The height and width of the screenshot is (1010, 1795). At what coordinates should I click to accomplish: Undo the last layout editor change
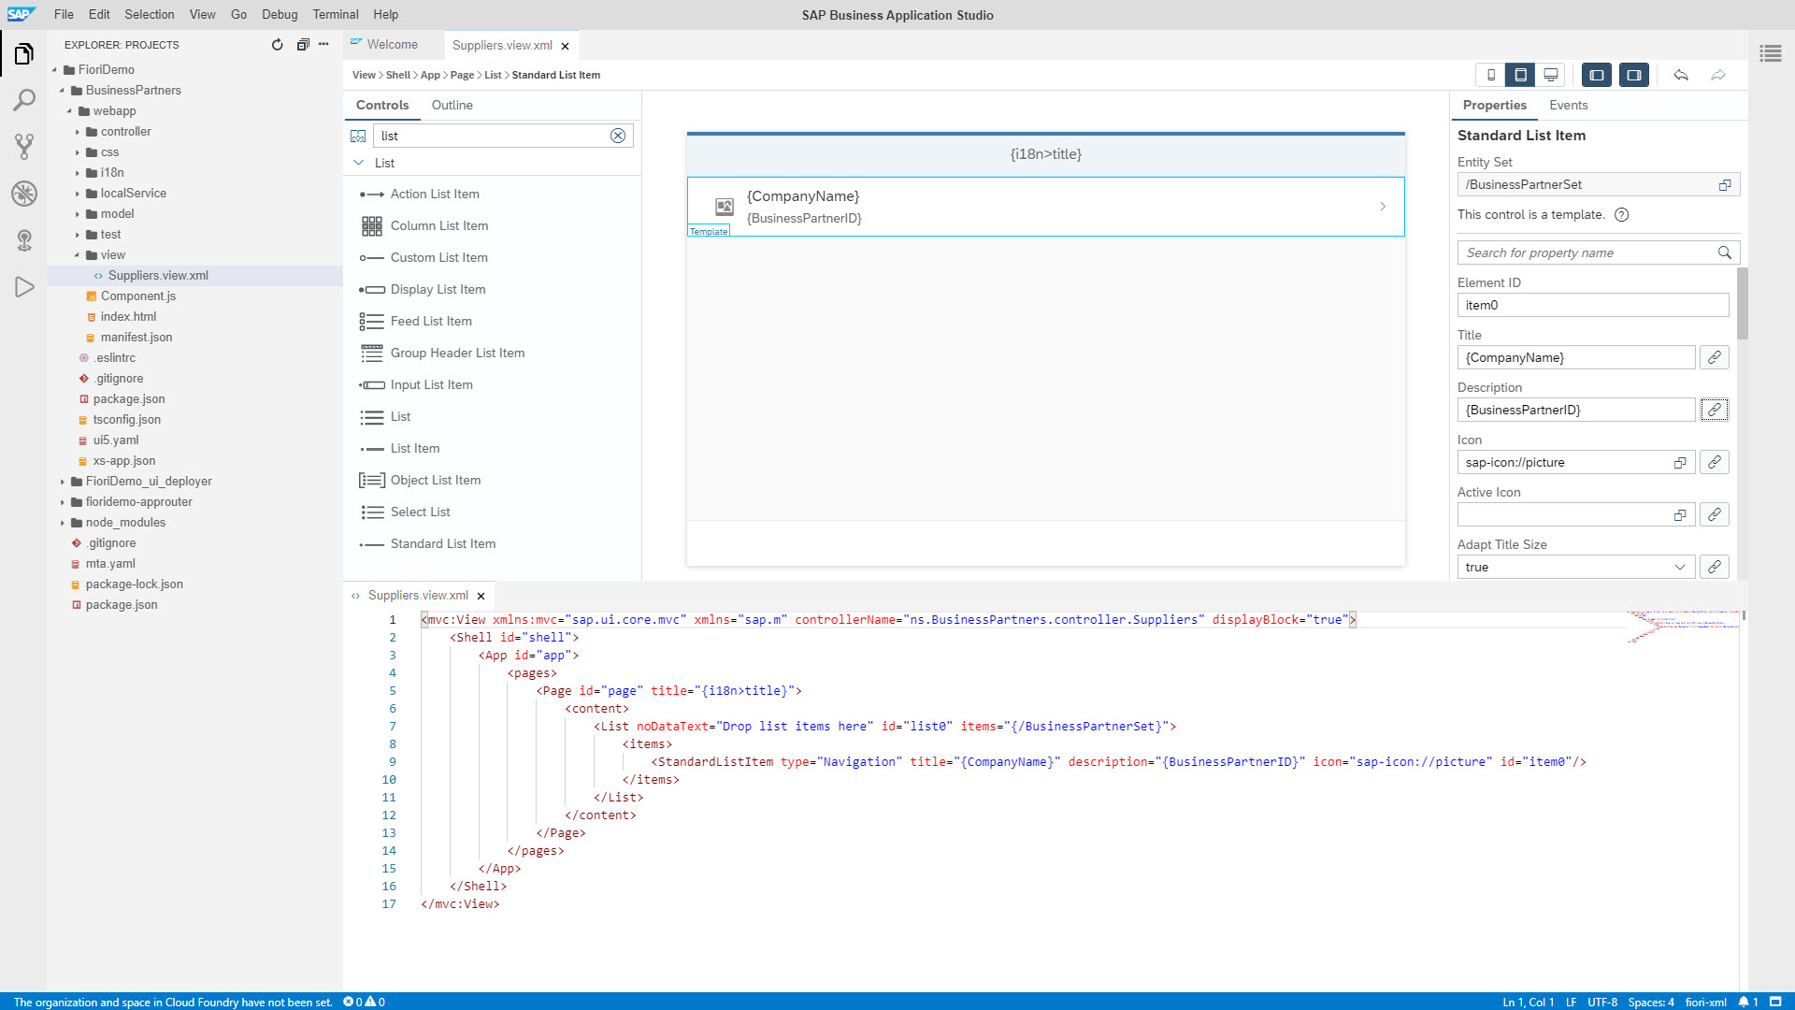pos(1681,75)
